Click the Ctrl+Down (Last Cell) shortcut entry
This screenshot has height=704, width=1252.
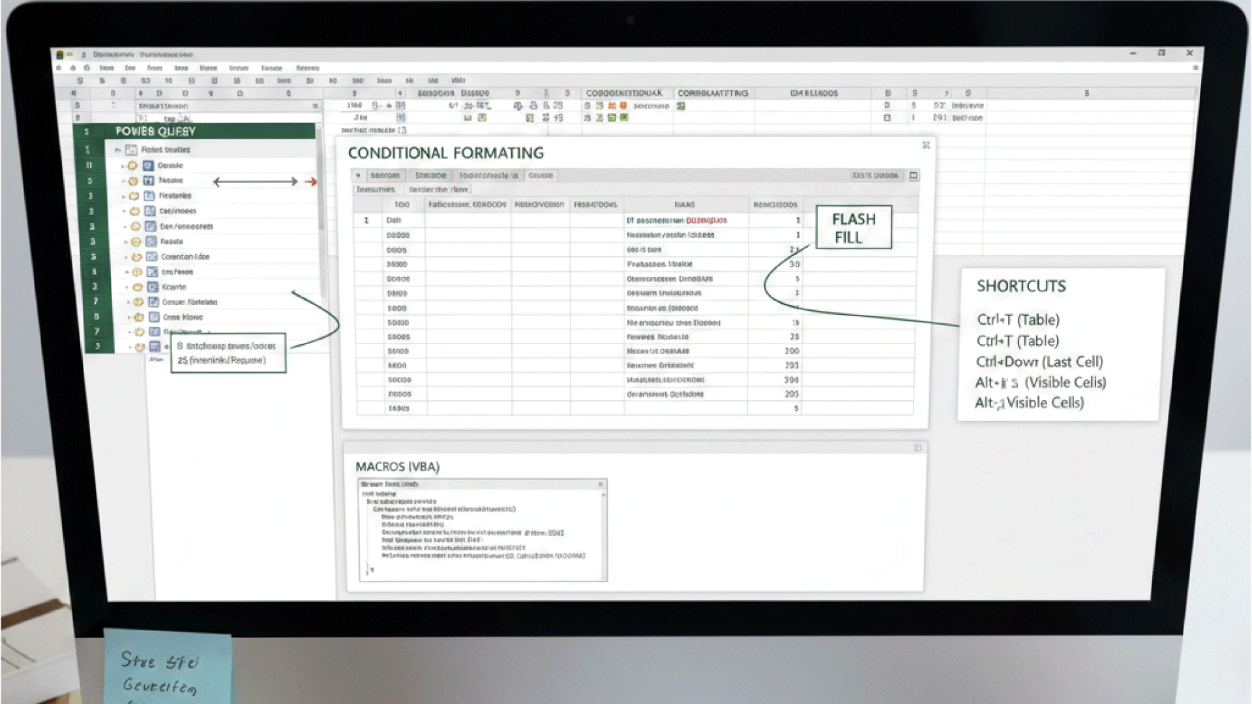pyautogui.click(x=1039, y=362)
